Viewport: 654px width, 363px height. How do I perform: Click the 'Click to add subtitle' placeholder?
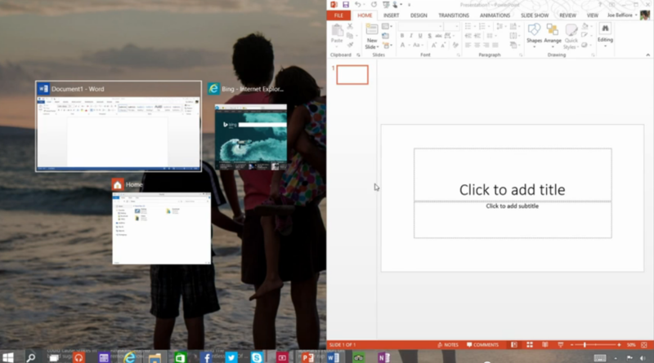(513, 220)
